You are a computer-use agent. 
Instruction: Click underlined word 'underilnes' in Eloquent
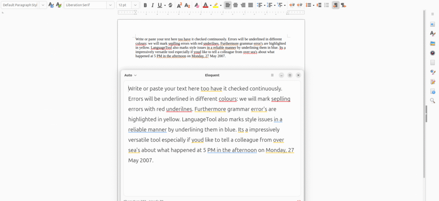click(x=179, y=109)
